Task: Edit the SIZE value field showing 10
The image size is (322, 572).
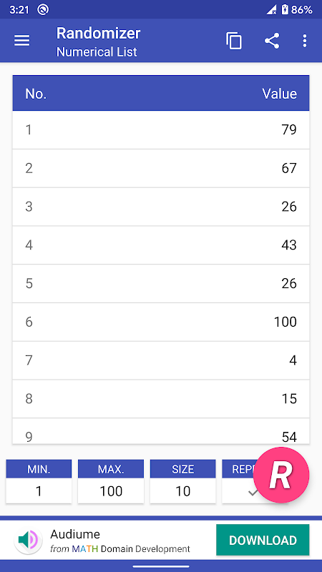Action: pyautogui.click(x=183, y=491)
